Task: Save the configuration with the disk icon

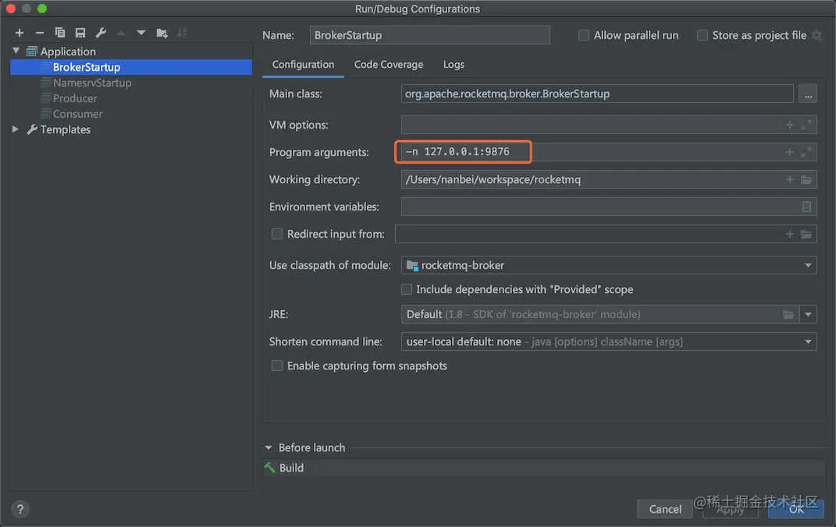Action: click(80, 33)
